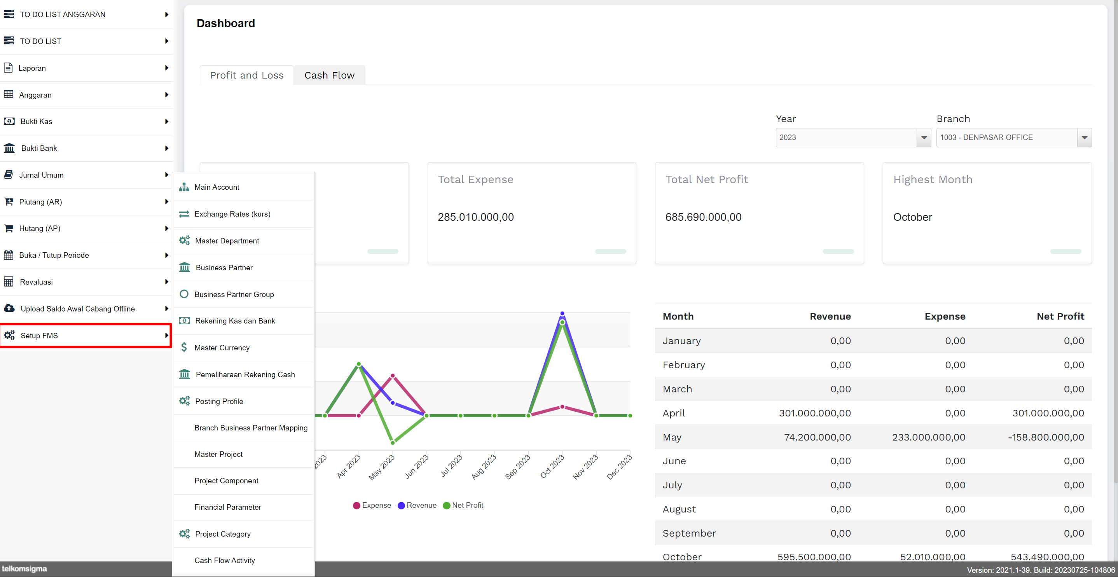Open Financial Parameter setup entry
The image size is (1118, 577).
(x=228, y=507)
